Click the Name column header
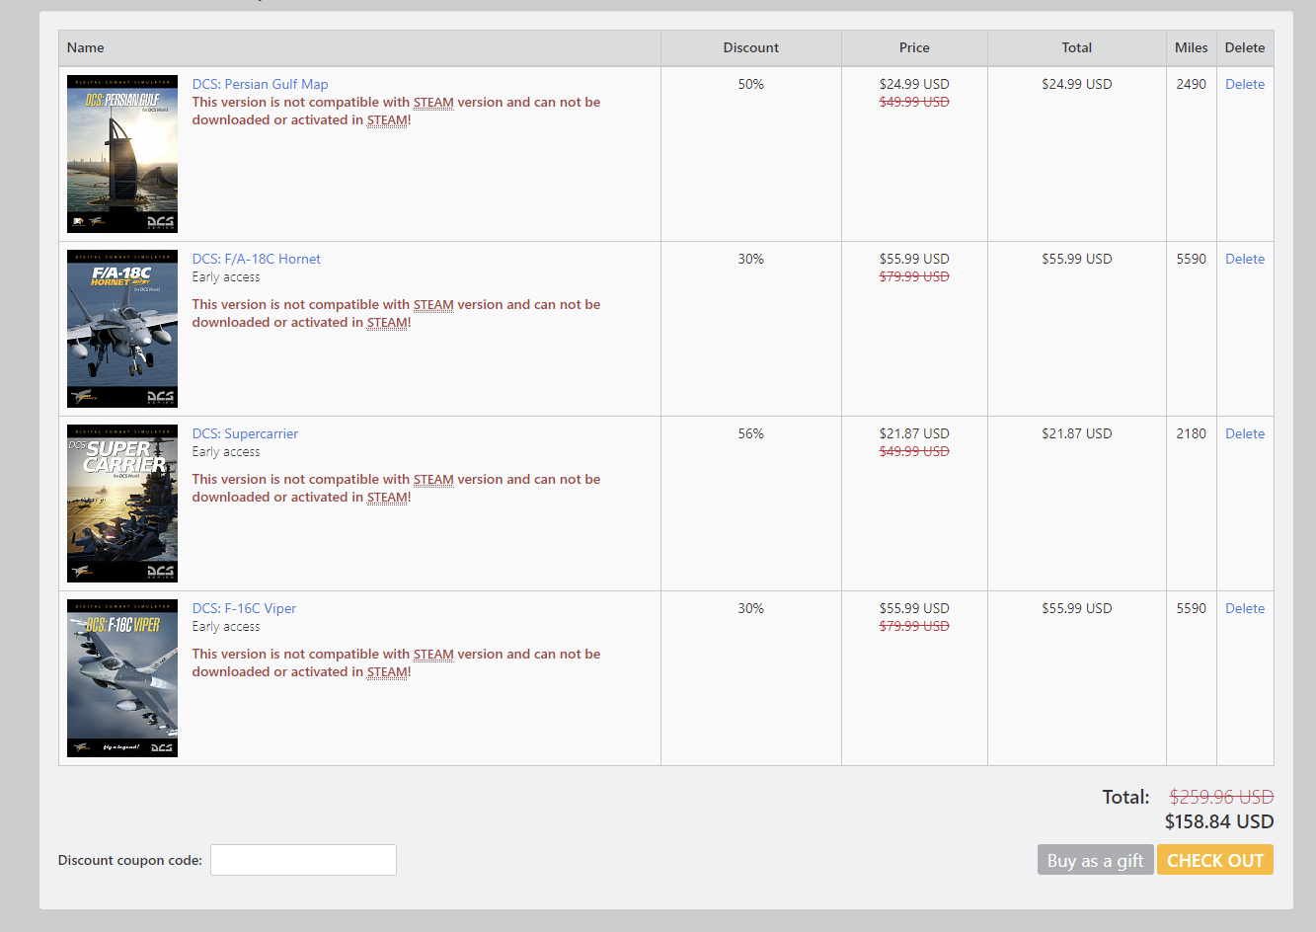The image size is (1316, 932). [x=359, y=47]
